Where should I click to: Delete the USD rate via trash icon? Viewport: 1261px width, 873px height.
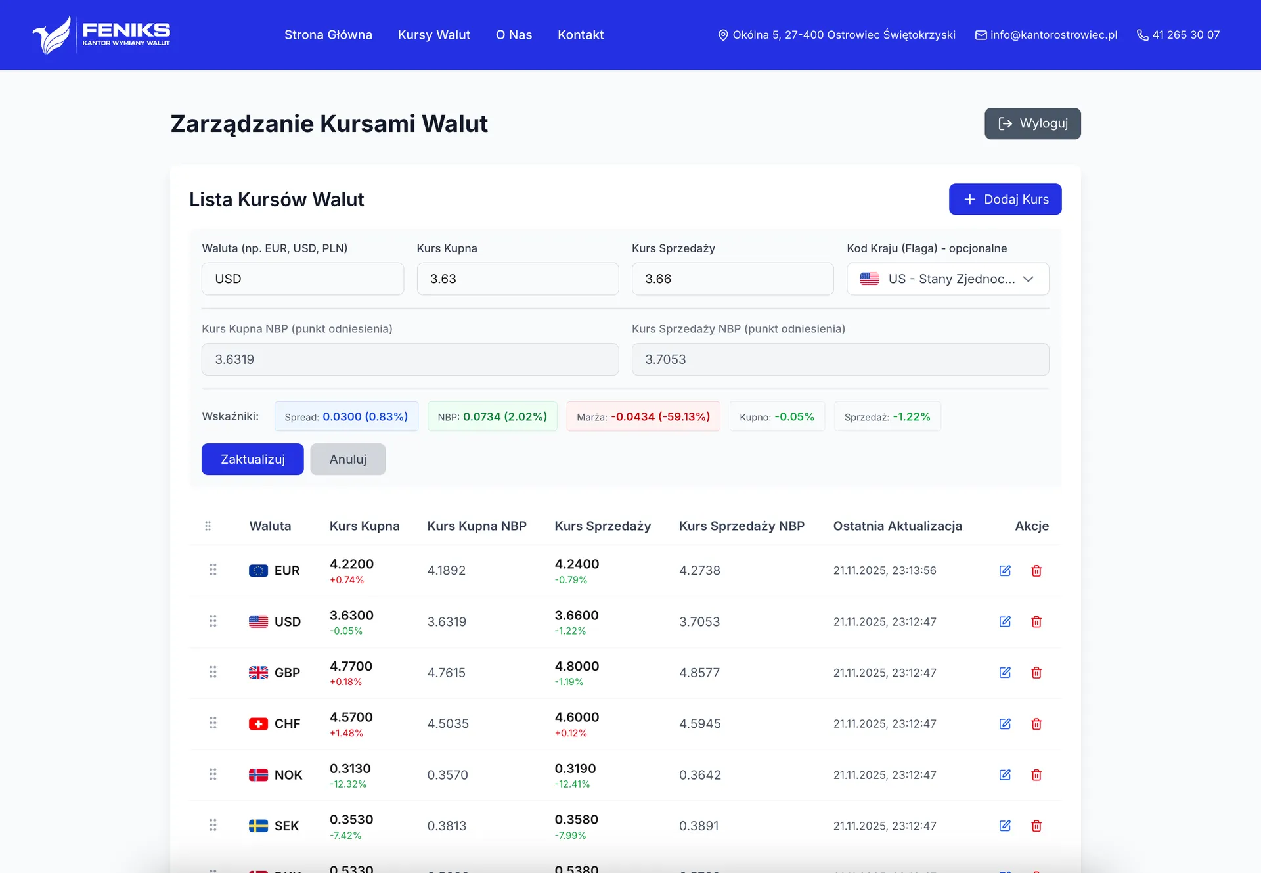(1036, 621)
